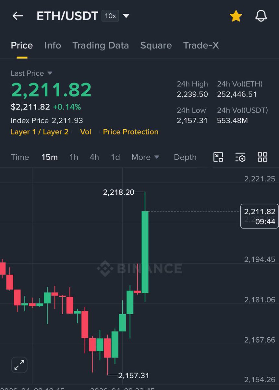Tap the back arrow icon

(x=18, y=16)
